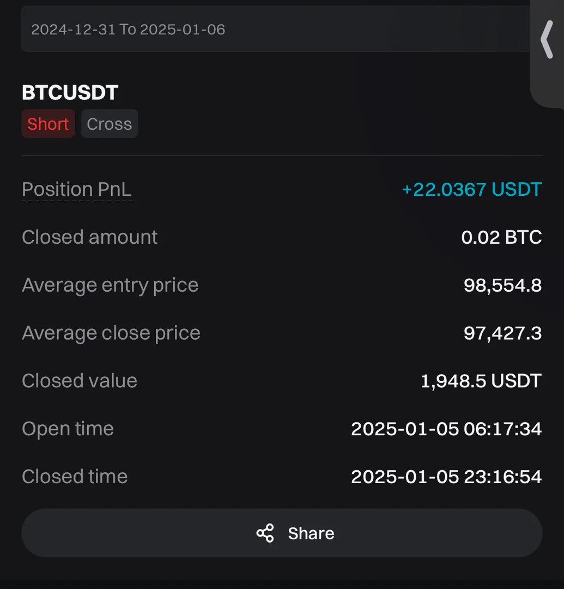
Task: Click the Open time label
Action: point(68,429)
